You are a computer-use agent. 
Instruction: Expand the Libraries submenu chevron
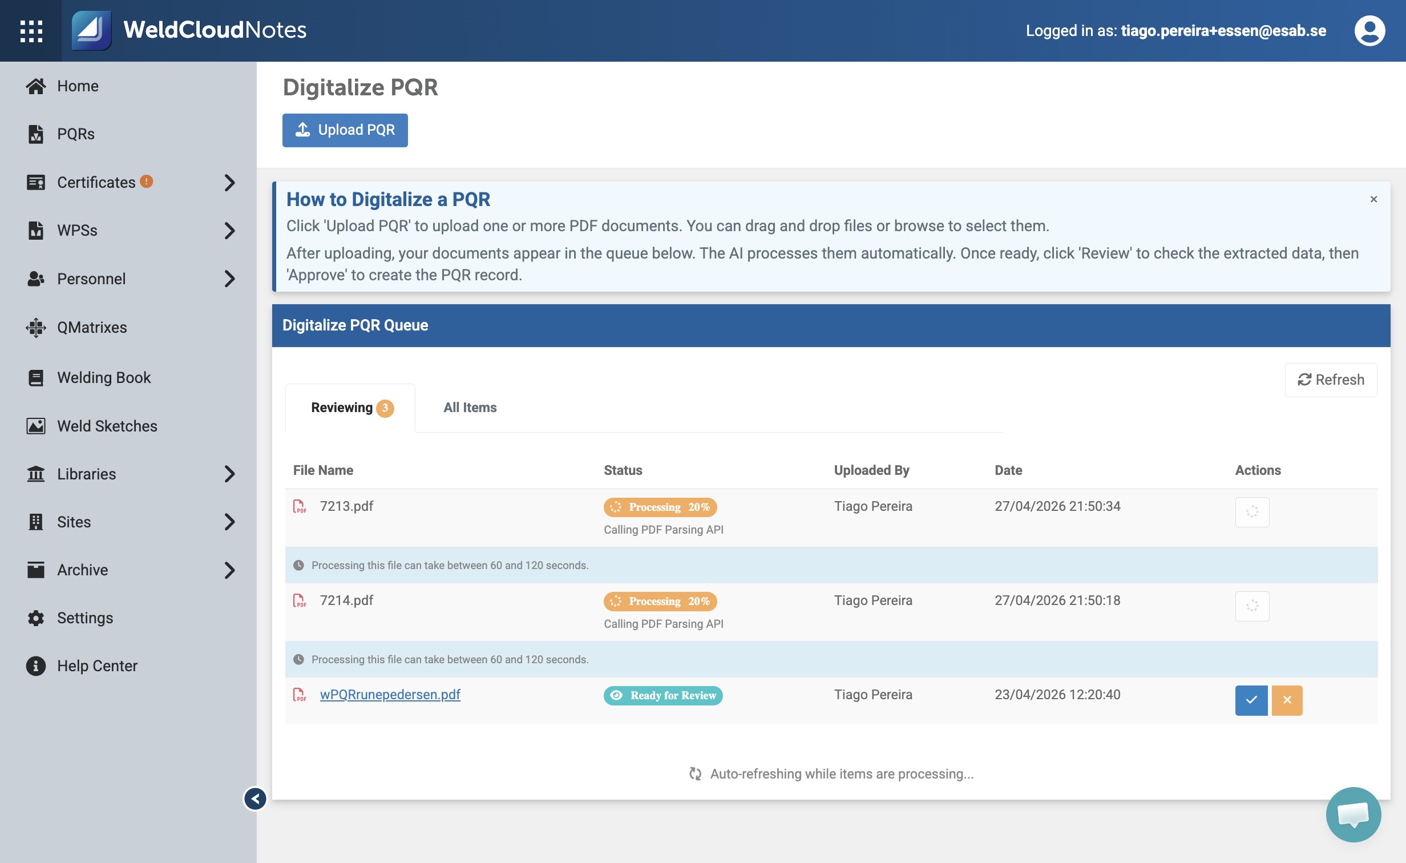tap(229, 474)
